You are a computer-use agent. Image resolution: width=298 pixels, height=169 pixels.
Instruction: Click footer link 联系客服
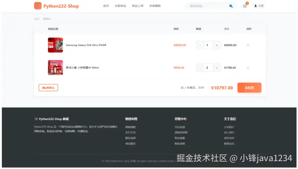(180, 138)
